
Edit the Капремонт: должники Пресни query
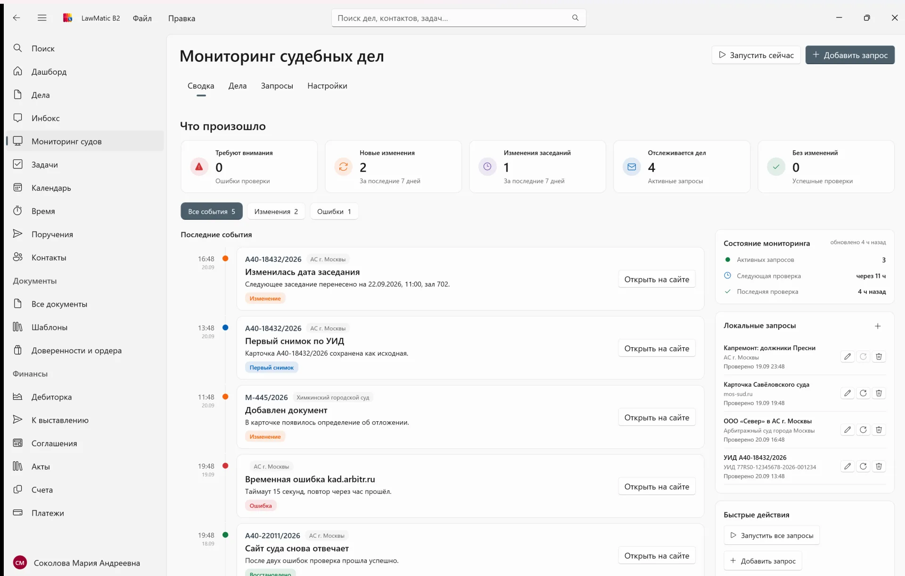point(847,357)
